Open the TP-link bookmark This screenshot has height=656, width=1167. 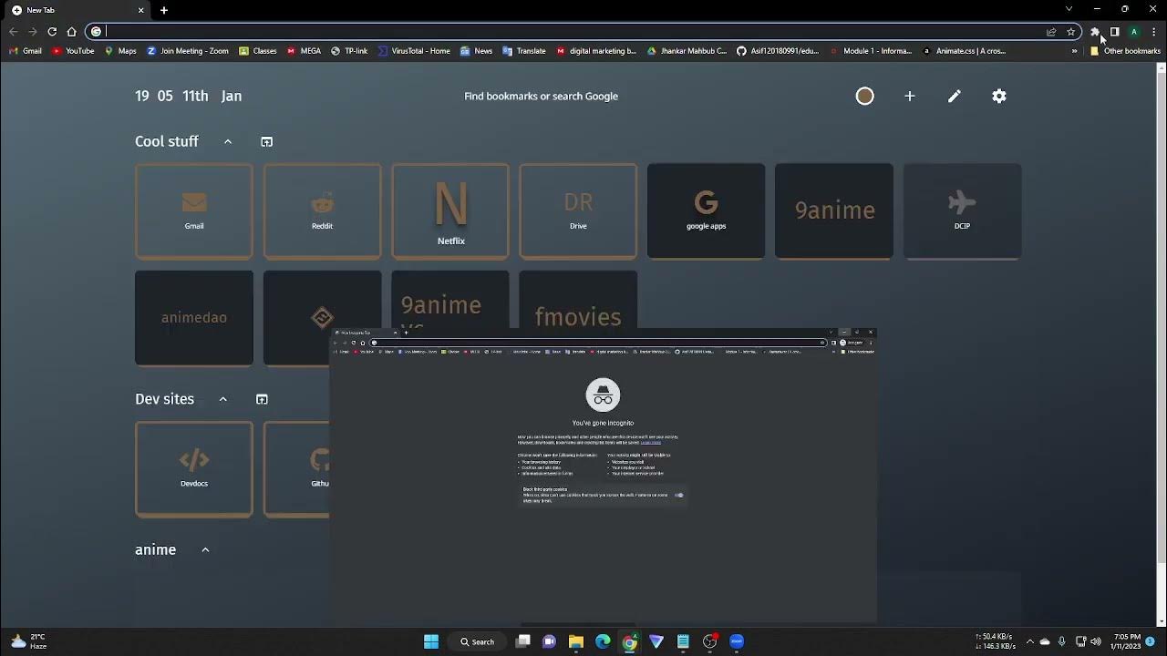(x=349, y=51)
